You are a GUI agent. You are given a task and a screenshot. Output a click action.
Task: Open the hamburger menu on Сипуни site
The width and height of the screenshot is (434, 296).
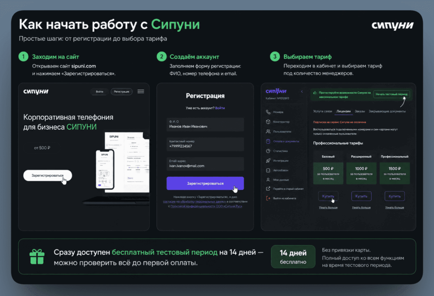141,91
